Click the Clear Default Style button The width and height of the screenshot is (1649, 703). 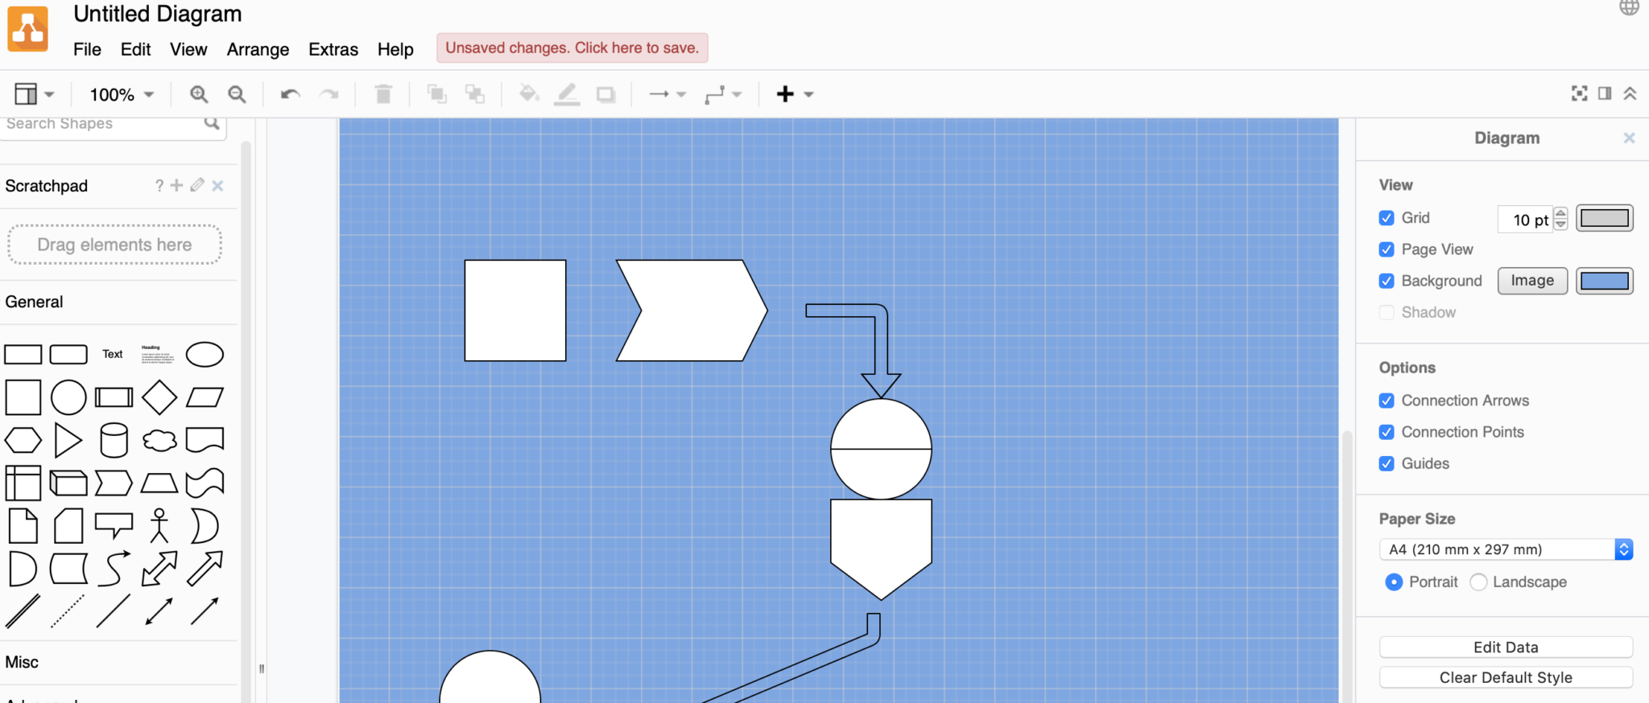pyautogui.click(x=1505, y=677)
